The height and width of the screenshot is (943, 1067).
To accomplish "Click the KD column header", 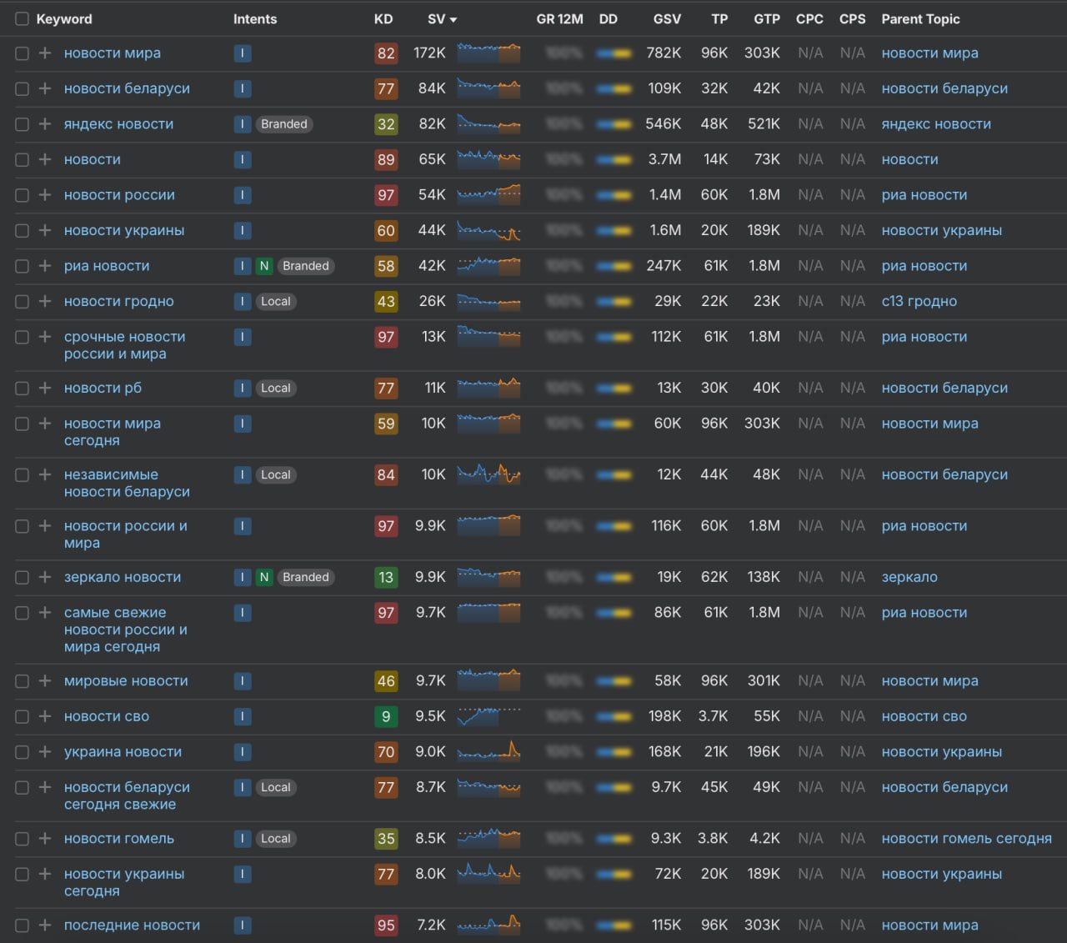I will point(383,19).
